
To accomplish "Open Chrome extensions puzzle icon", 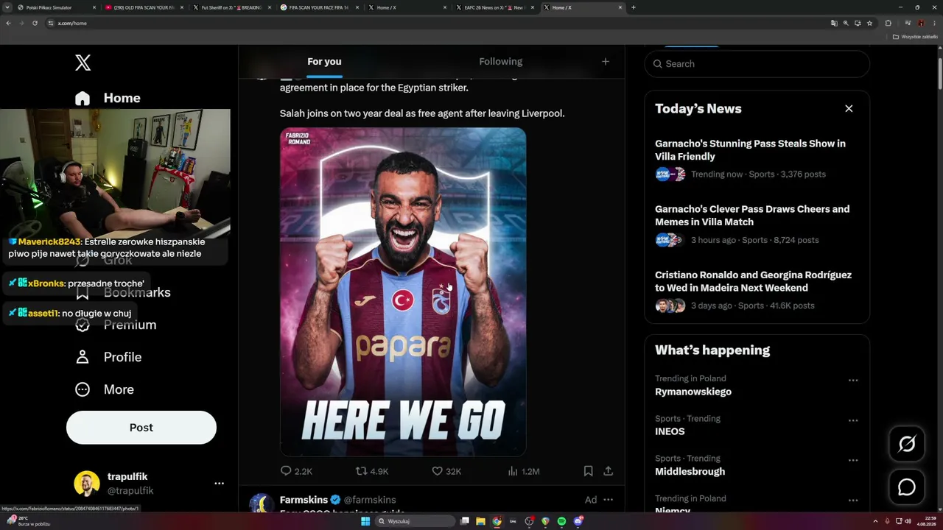I will pyautogui.click(x=888, y=23).
